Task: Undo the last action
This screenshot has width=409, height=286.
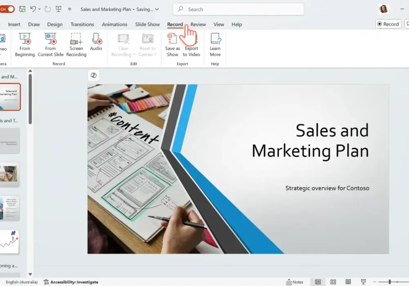Action: tap(33, 9)
